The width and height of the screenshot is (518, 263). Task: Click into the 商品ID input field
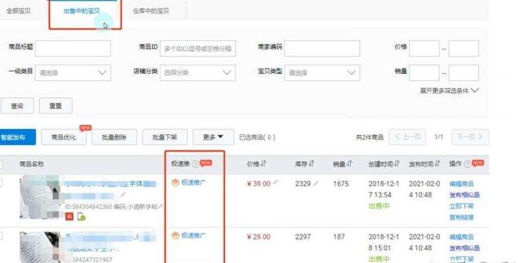click(x=197, y=49)
